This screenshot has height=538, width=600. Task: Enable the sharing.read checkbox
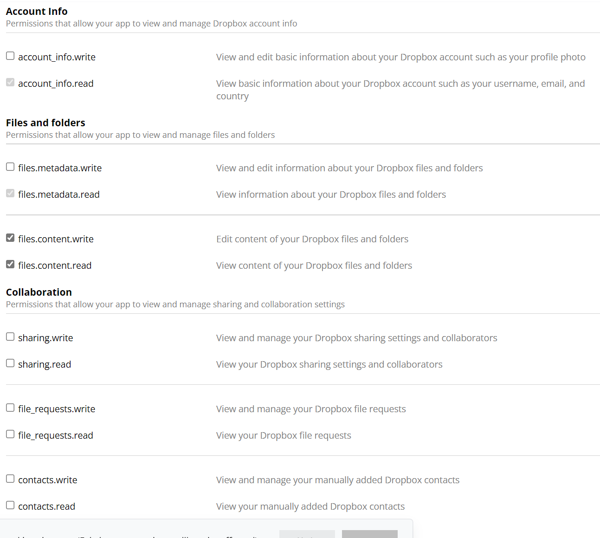10,363
